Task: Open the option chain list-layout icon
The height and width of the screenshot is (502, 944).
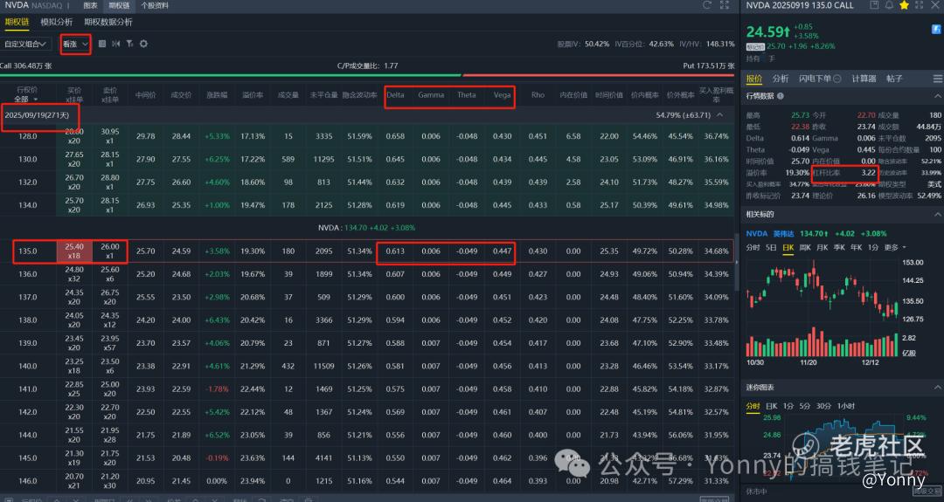Action: (101, 44)
